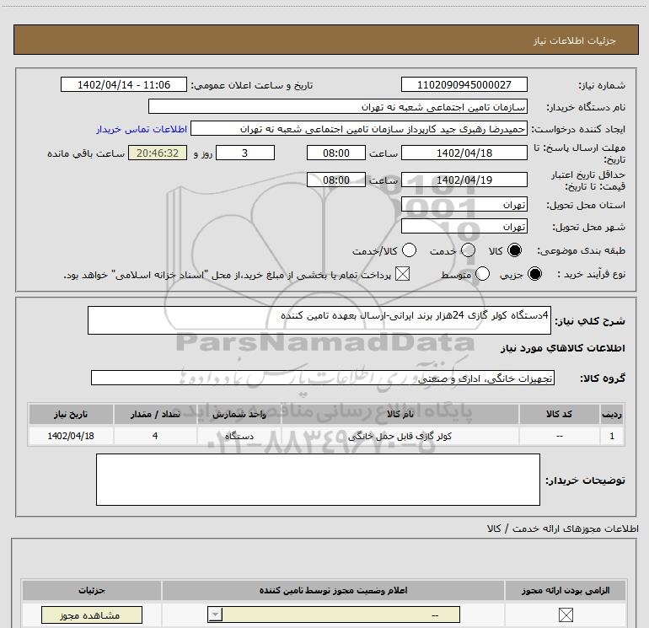Click the delivery province تهران field

(x=464, y=204)
